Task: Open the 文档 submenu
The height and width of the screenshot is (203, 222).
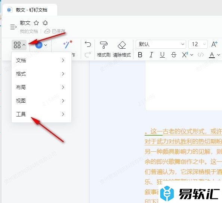Action: [41, 60]
